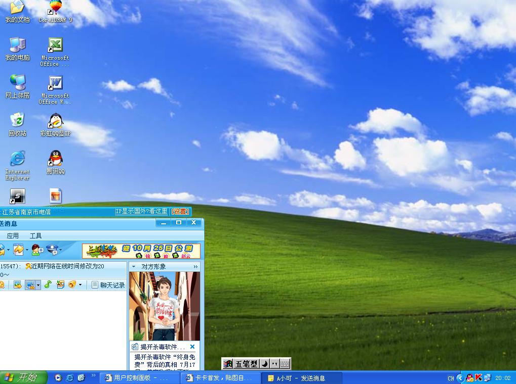Launch 彩虹QQ显IP shortcut

(x=55, y=125)
